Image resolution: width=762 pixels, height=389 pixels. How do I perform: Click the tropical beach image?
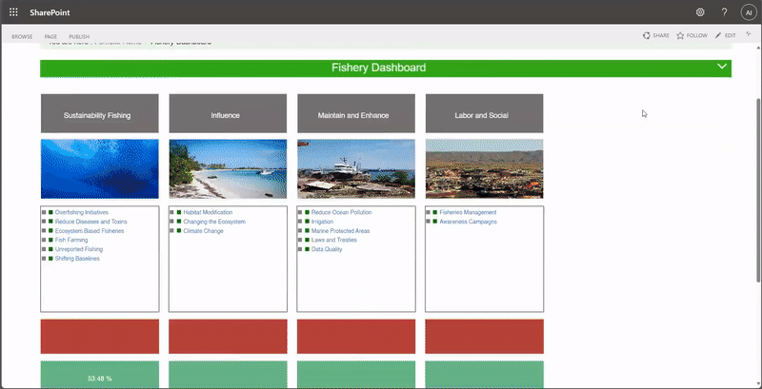[x=228, y=168]
